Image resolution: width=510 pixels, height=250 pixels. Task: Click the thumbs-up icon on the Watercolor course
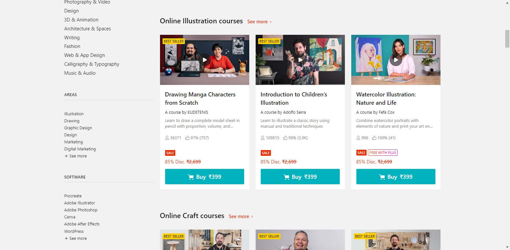[x=374, y=138]
